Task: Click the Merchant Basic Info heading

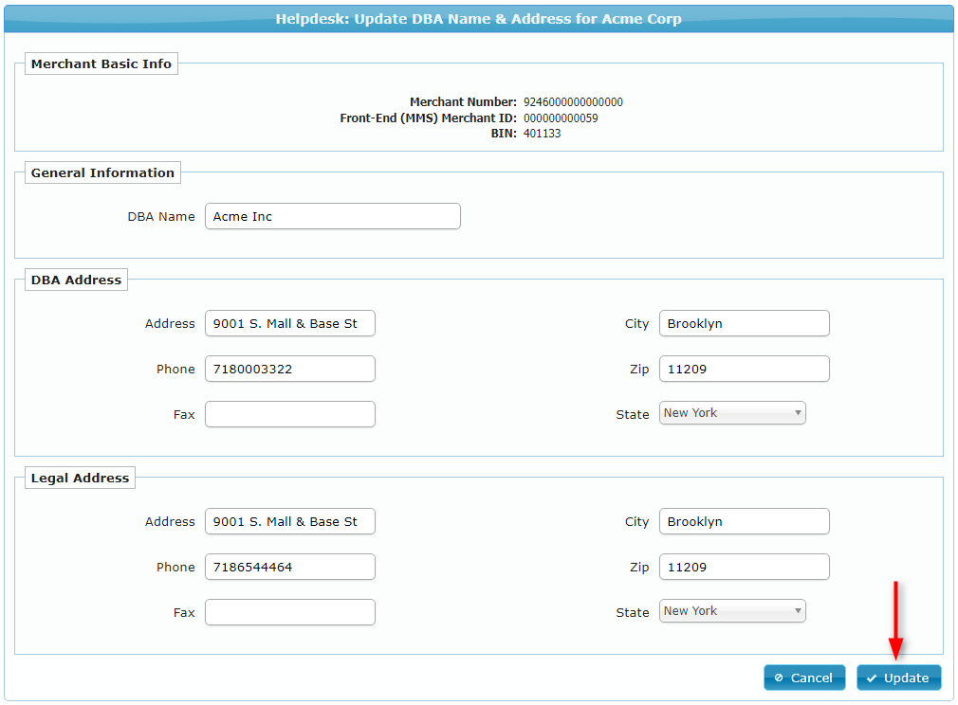Action: click(x=101, y=64)
